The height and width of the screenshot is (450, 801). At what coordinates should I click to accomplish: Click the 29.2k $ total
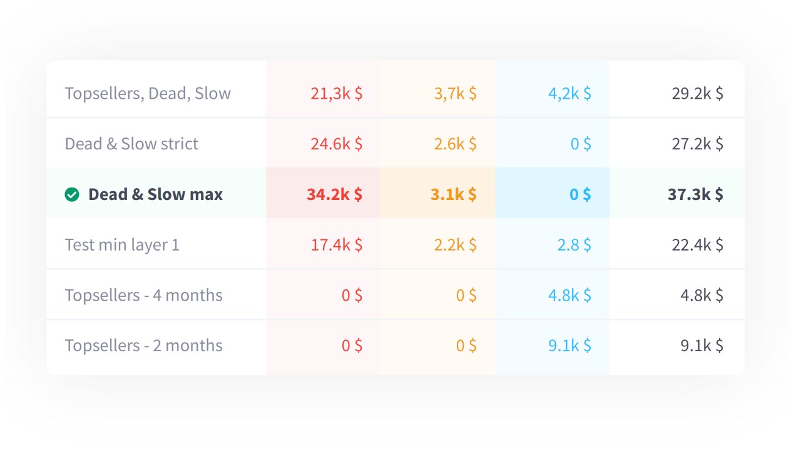tap(697, 94)
